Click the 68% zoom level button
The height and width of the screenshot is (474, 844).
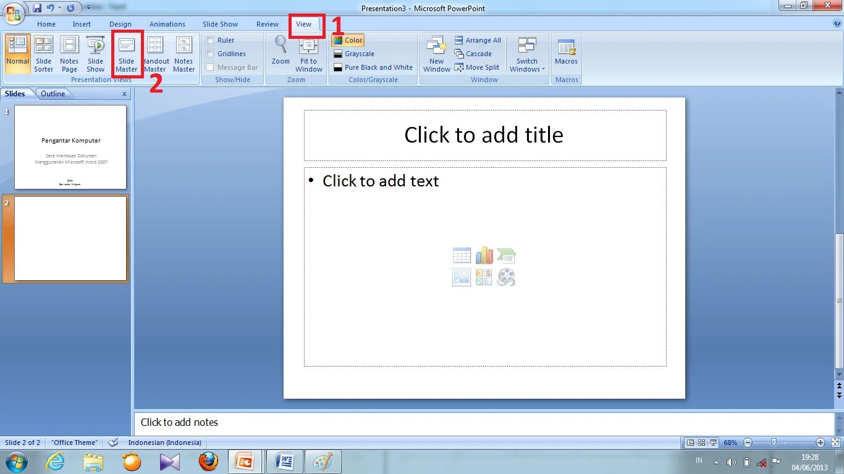pyautogui.click(x=730, y=443)
